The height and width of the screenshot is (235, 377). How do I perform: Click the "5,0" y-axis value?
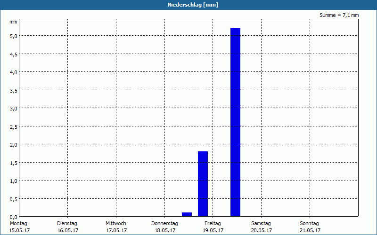tap(13, 36)
